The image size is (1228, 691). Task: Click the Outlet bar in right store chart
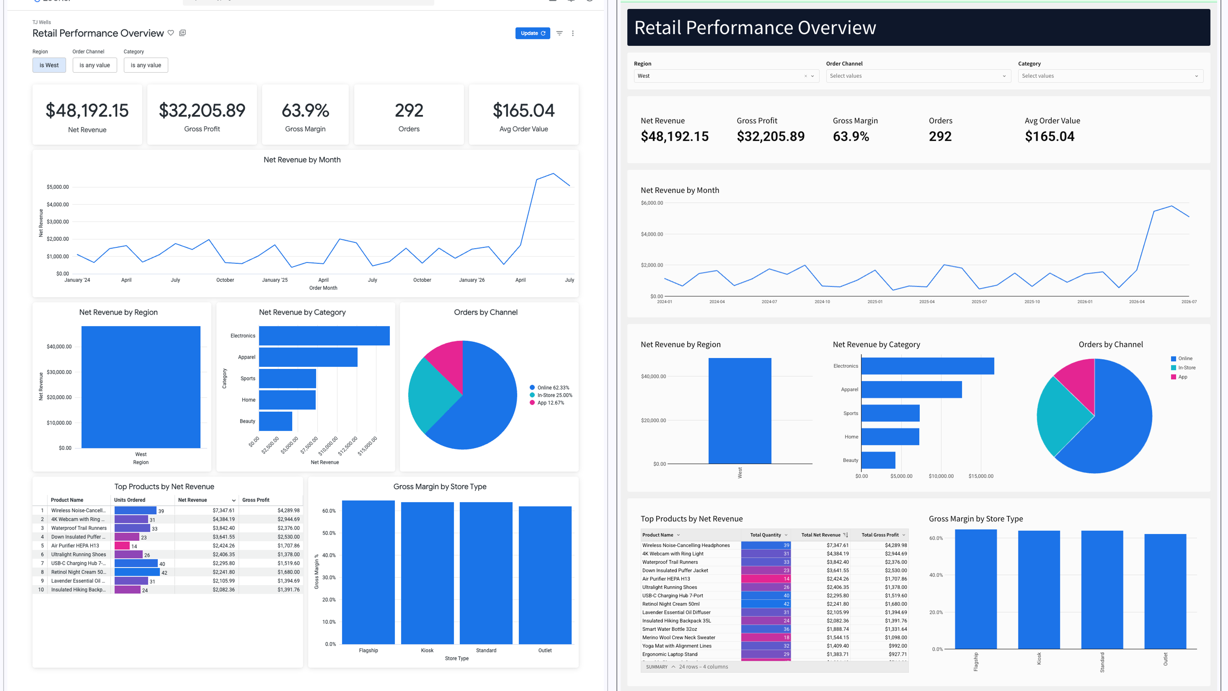pyautogui.click(x=1165, y=591)
